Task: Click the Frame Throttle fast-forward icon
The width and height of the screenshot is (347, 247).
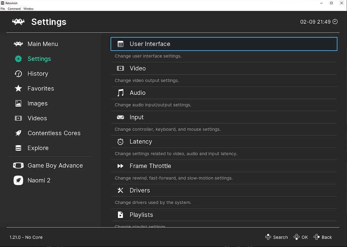Action: pyautogui.click(x=120, y=166)
